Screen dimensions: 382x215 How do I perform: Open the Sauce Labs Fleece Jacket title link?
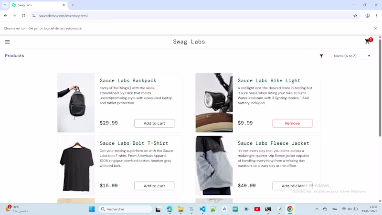pyautogui.click(x=273, y=143)
